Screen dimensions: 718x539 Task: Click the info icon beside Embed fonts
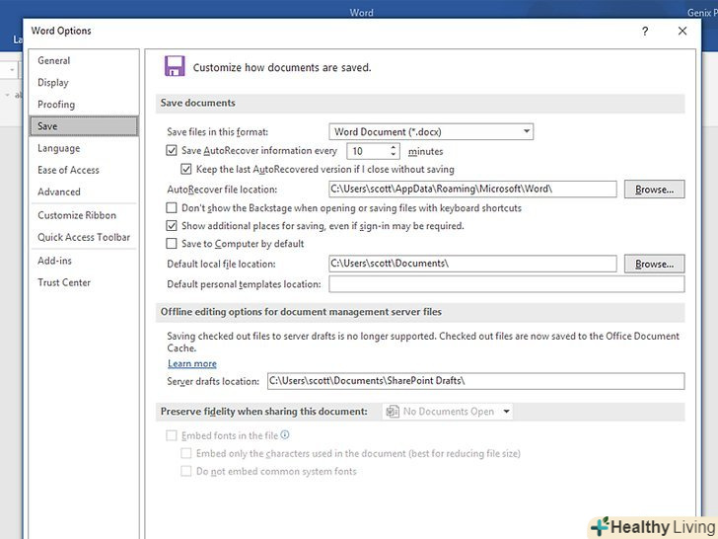(285, 435)
